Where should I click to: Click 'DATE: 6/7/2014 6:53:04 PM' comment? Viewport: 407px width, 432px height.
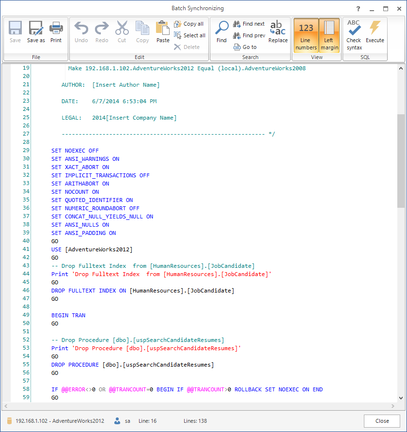109,101
